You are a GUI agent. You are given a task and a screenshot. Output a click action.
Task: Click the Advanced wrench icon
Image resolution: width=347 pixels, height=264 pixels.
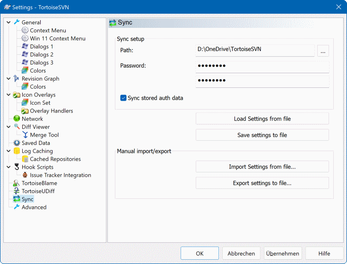(x=17, y=207)
